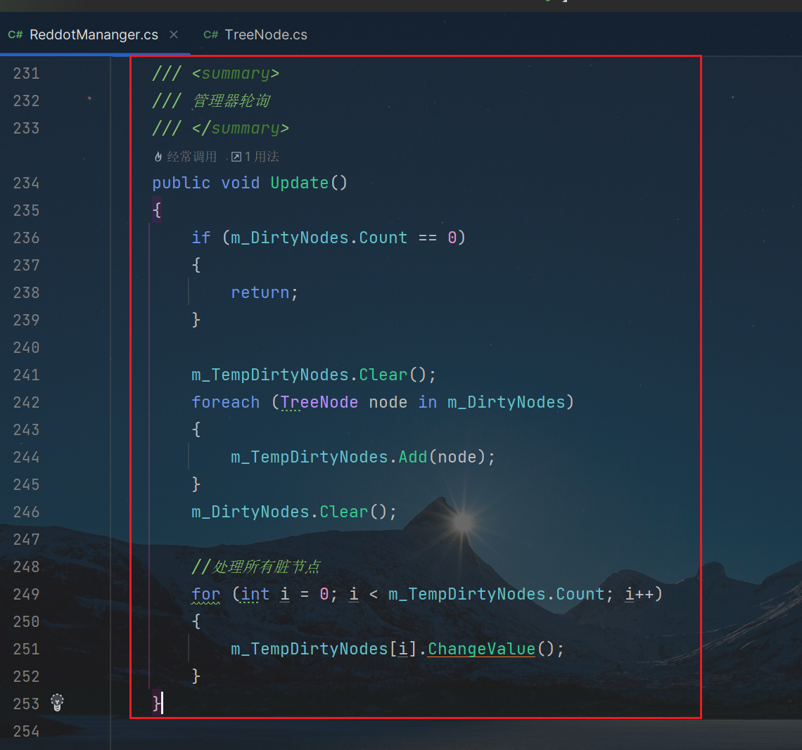Place caret on the return statement
The width and height of the screenshot is (802, 750).
tap(260, 292)
